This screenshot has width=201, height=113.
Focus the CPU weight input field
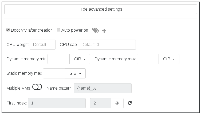pos(42,45)
